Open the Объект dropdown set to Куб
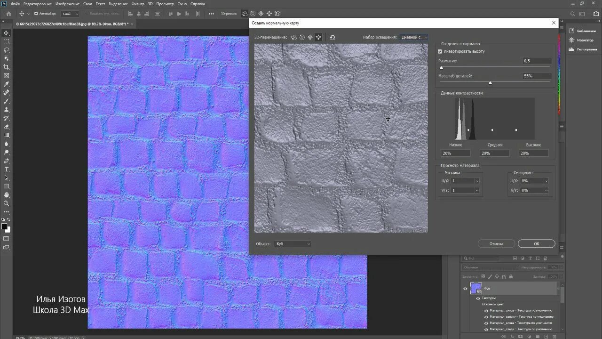The width and height of the screenshot is (602, 339). [293, 244]
